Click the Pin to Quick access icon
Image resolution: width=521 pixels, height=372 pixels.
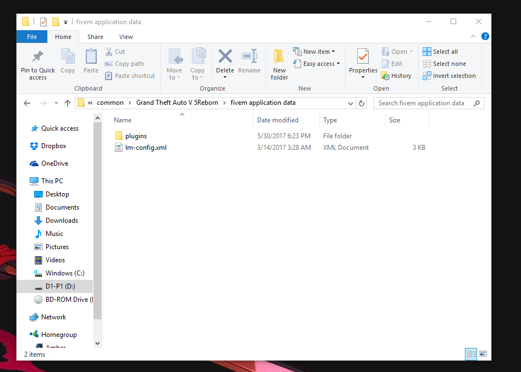pos(37,57)
